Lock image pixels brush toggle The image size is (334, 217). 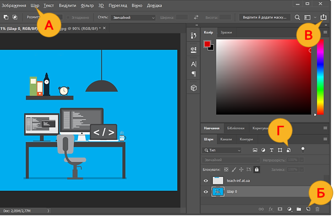234,169
